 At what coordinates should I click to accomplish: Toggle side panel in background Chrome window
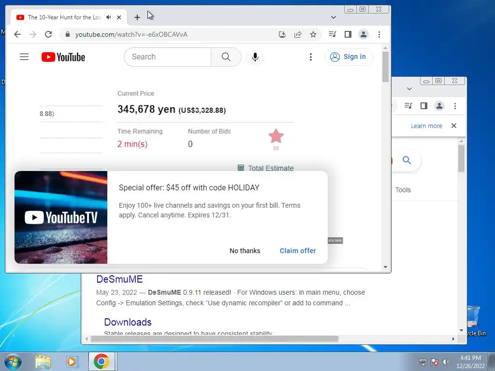[423, 106]
